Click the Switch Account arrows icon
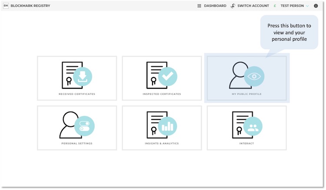The height and width of the screenshot is (190, 326). coord(233,6)
